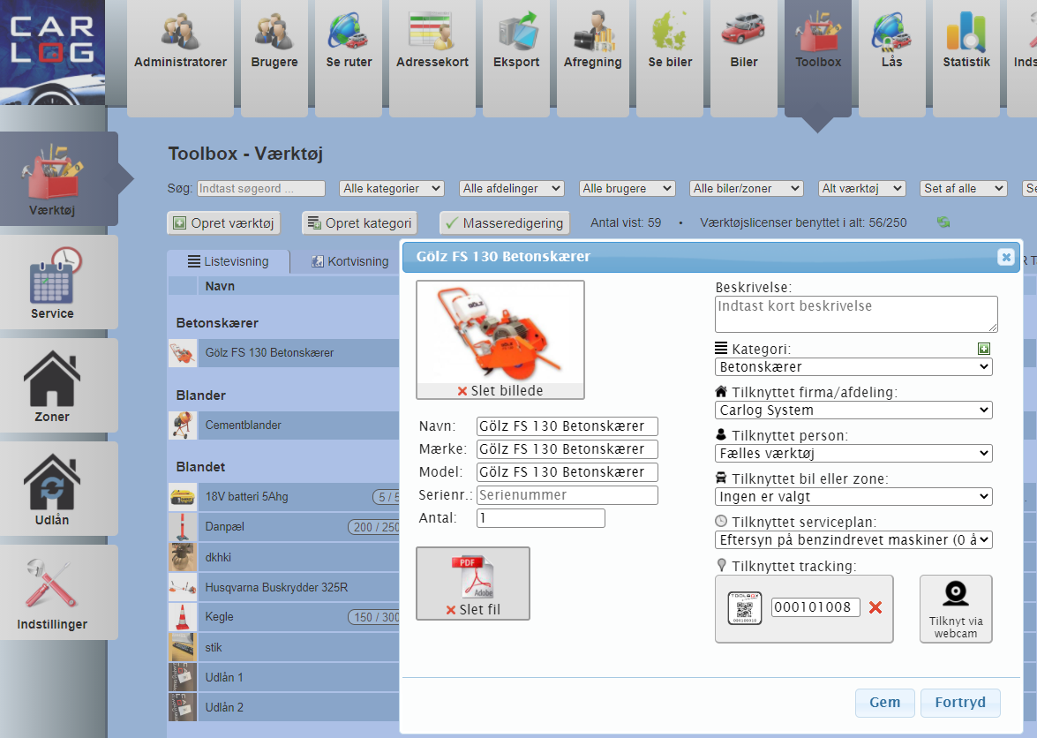1037x738 pixels.
Task: Click Tilknyt via webcam button
Action: (956, 609)
